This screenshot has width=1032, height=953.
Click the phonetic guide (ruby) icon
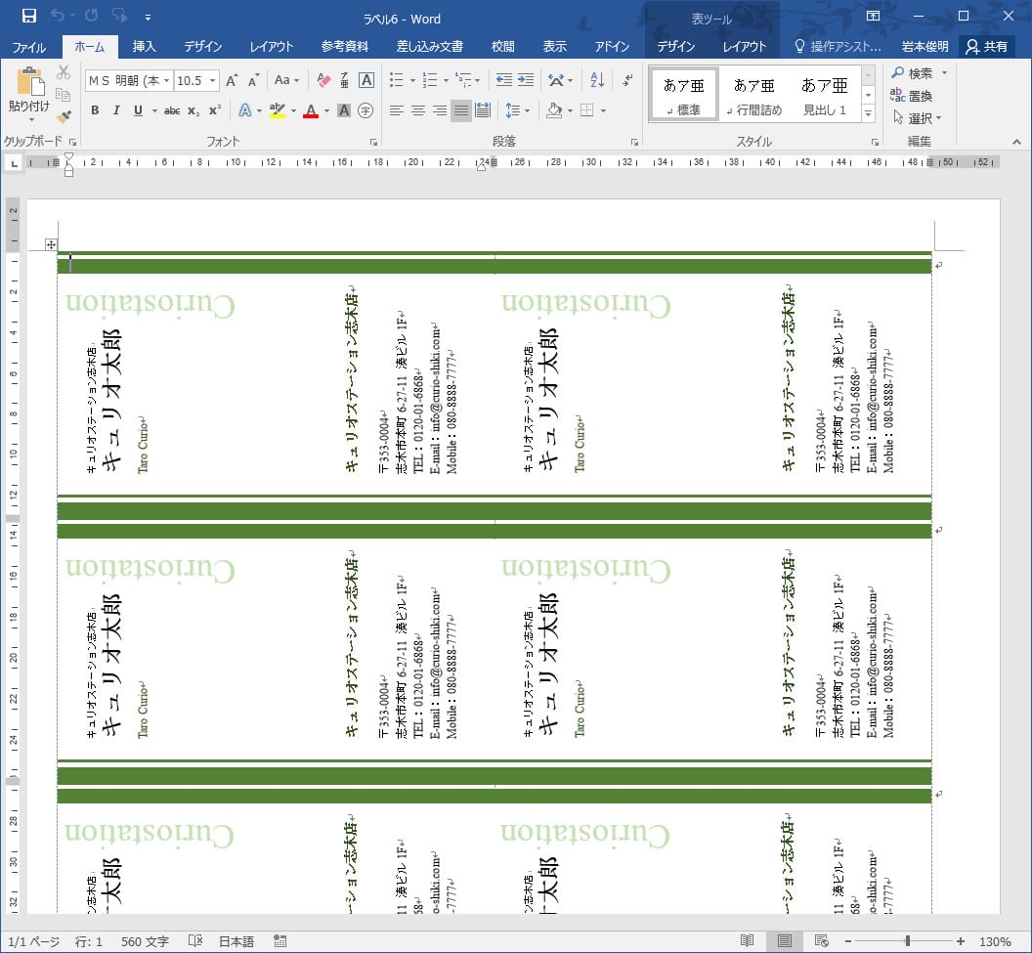tap(344, 80)
